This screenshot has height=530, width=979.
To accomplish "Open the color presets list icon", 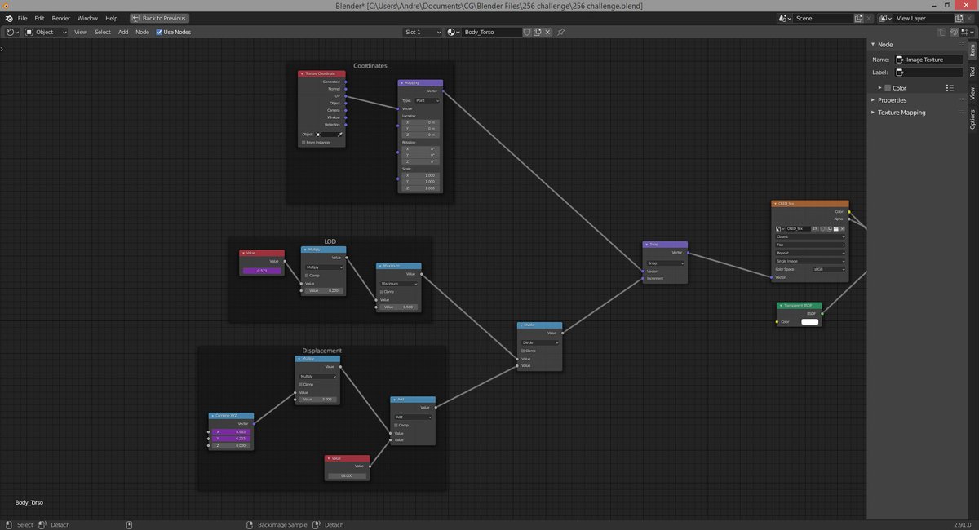I will [950, 87].
